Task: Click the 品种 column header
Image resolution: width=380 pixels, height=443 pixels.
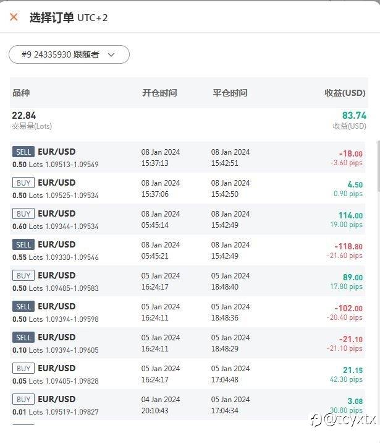Action: [21, 93]
